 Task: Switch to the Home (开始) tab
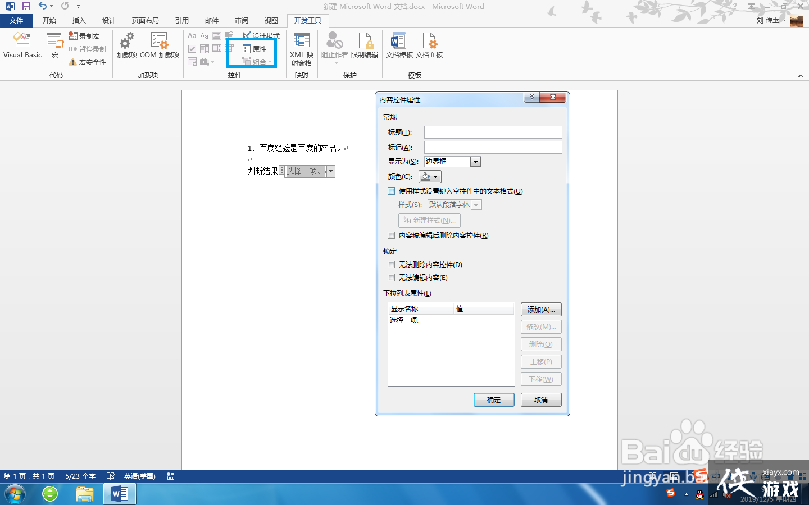point(49,21)
